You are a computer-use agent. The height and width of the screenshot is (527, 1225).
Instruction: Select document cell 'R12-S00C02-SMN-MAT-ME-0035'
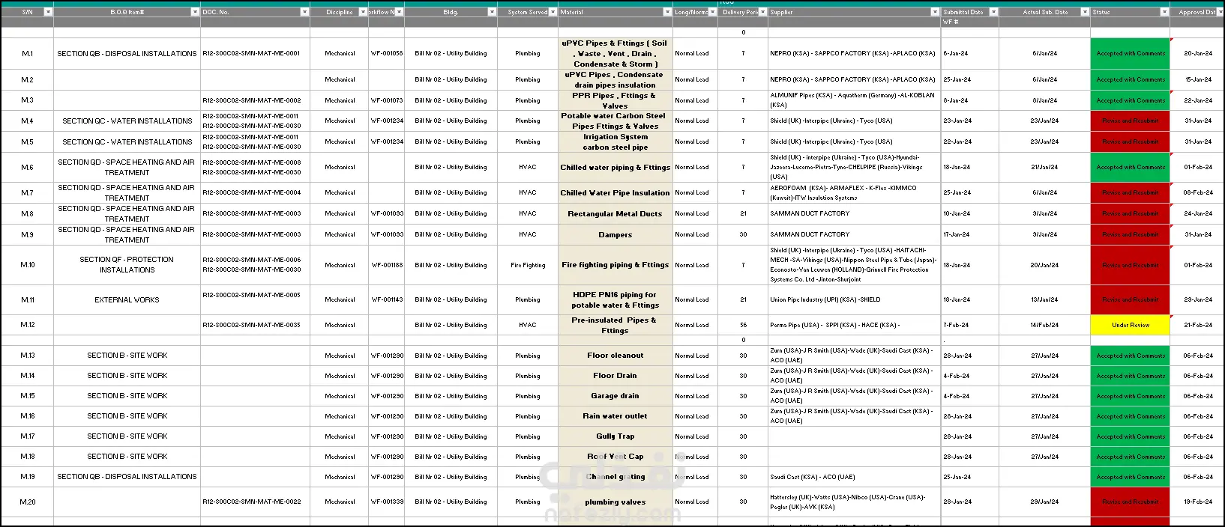coord(255,325)
